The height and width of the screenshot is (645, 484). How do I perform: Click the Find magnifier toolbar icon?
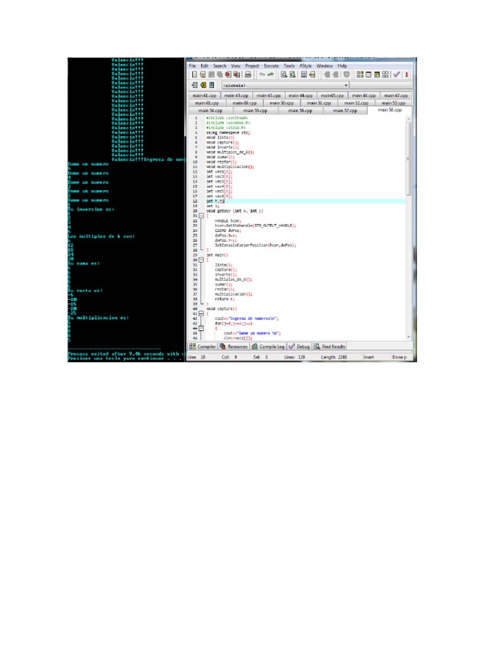pyautogui.click(x=284, y=74)
